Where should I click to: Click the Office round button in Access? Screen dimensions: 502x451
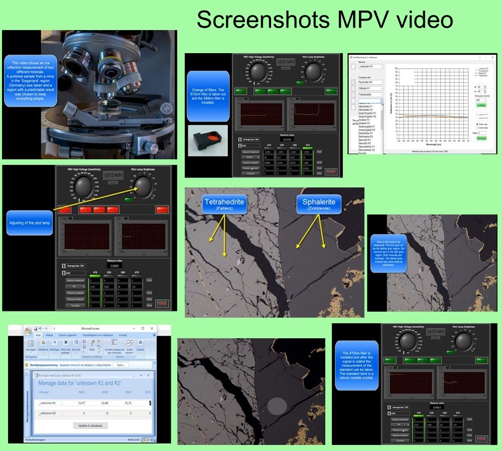(x=29, y=331)
